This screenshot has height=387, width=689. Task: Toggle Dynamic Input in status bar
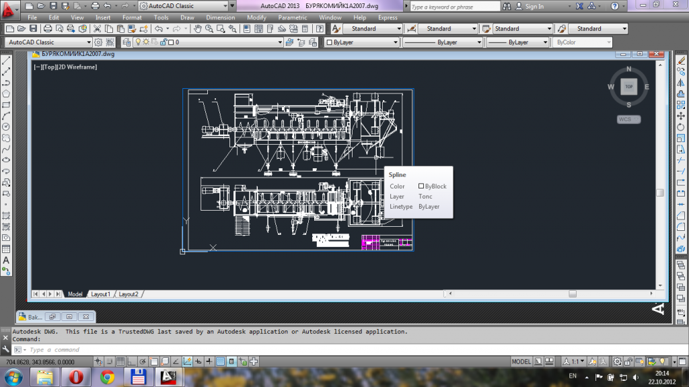198,361
